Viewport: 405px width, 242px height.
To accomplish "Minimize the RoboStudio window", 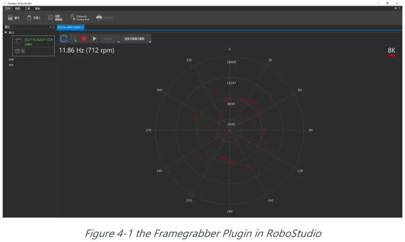I will pos(378,3).
